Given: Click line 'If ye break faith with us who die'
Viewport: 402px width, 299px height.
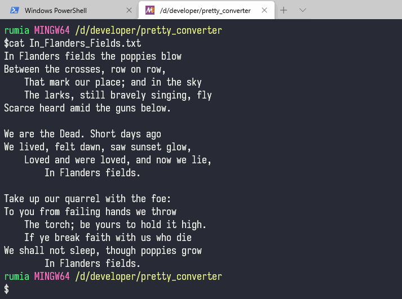Looking at the screenshot, I should (108, 238).
